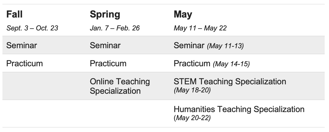Click the May column heading
329x132 pixels.
pyautogui.click(x=183, y=14)
